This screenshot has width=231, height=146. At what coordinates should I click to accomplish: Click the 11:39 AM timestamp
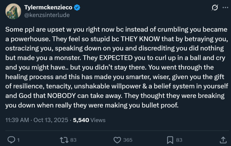point(17,120)
